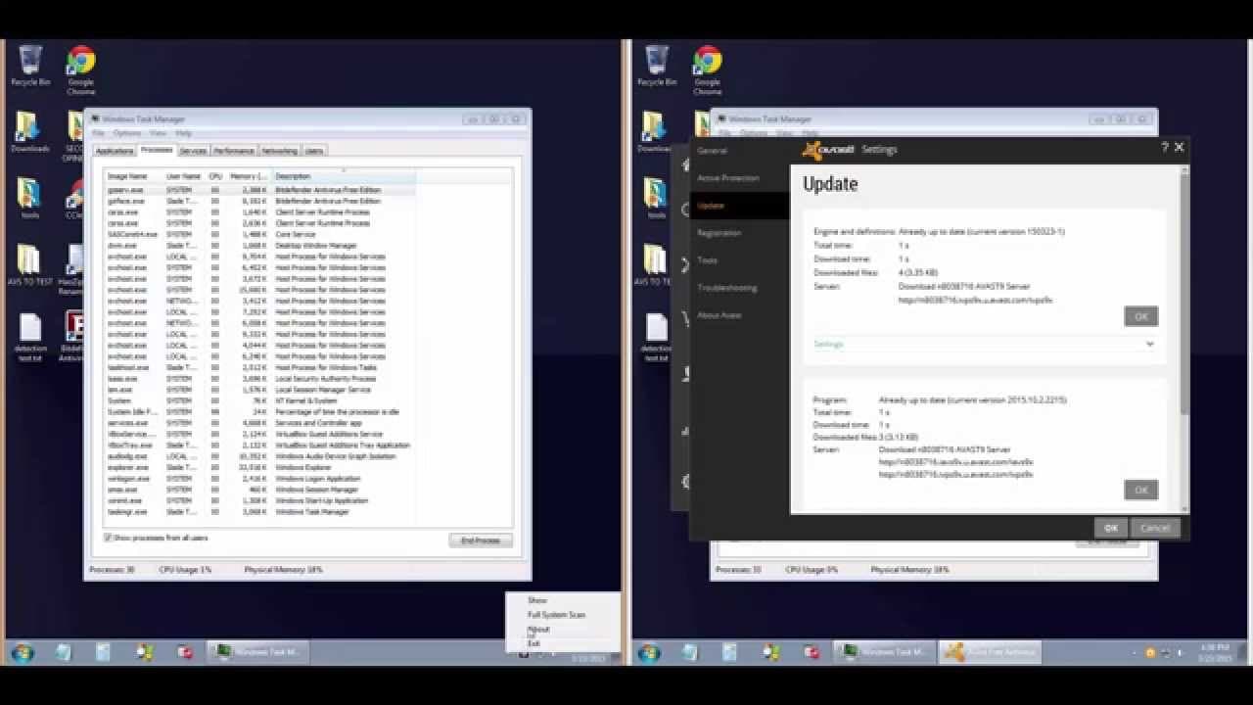1253x705 pixels.
Task: Open detection test.txt on the Avast desktop
Action: 655,337
